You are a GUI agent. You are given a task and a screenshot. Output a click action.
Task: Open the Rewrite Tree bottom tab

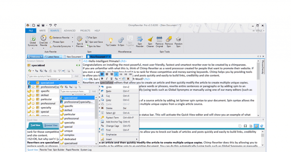tap(46, 150)
